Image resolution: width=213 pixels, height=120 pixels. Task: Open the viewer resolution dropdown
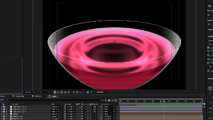pyautogui.click(x=44, y=92)
